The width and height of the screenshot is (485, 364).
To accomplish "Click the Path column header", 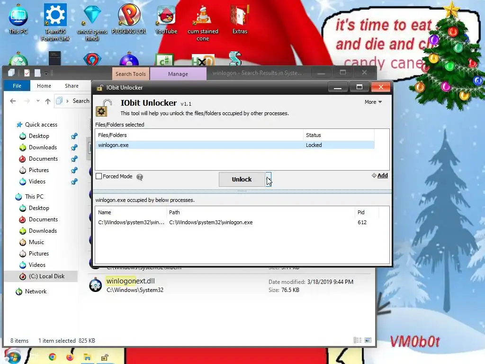I will [x=260, y=212].
